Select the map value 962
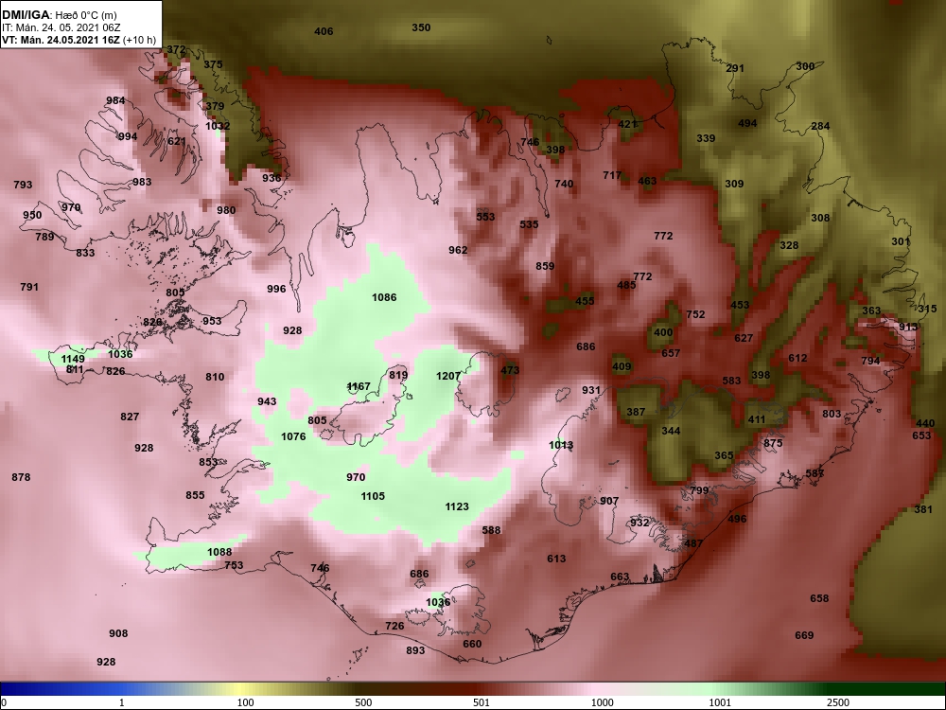 (x=458, y=250)
